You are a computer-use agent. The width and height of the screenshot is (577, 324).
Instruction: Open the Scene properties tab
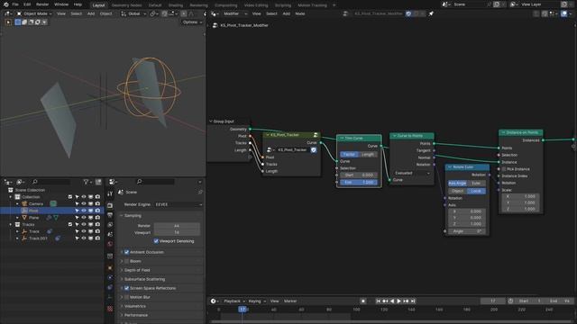tap(110, 234)
